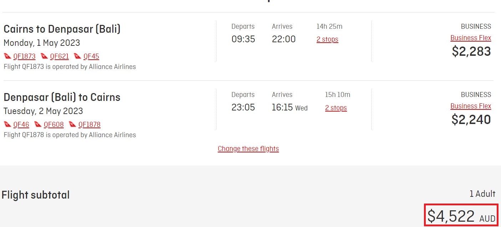This screenshot has width=501, height=227.
Task: Click Qantas logo icon beside QF45
Action: (x=78, y=56)
